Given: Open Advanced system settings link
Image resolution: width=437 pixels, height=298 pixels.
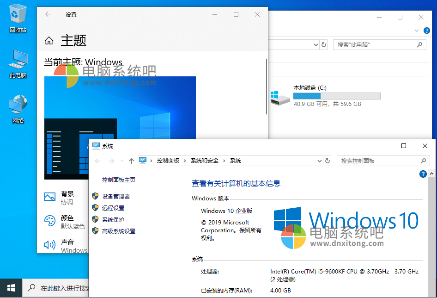Looking at the screenshot, I should pos(119,231).
